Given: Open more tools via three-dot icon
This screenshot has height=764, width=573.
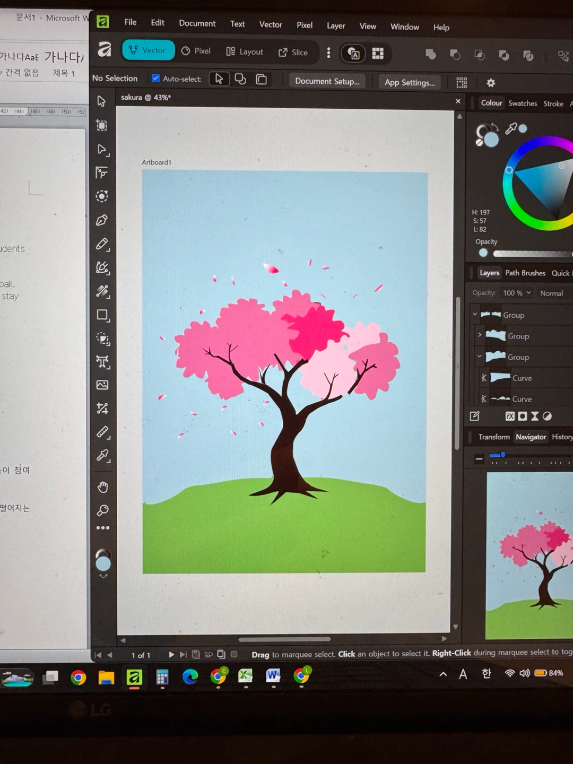Looking at the screenshot, I should tap(103, 528).
